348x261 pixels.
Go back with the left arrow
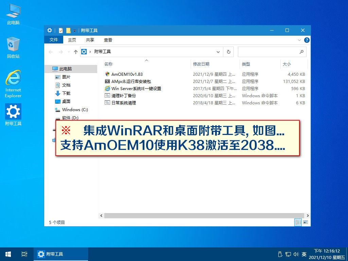[x=51, y=52]
